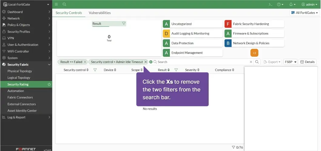Open the All FortiGates dropdown
The width and height of the screenshot is (321, 151).
pos(304,13)
